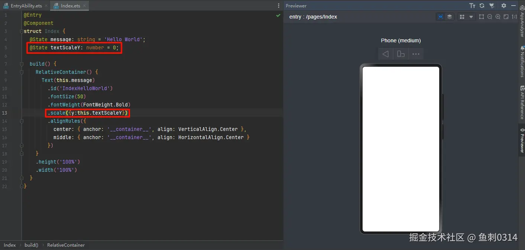Fit the preview to window
This screenshot has width=525, height=250.
pyautogui.click(x=506, y=17)
